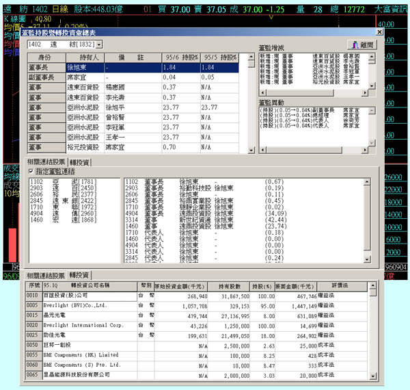Click 轉投資公司名稱 column header
The image size is (410, 390).
coord(90,286)
